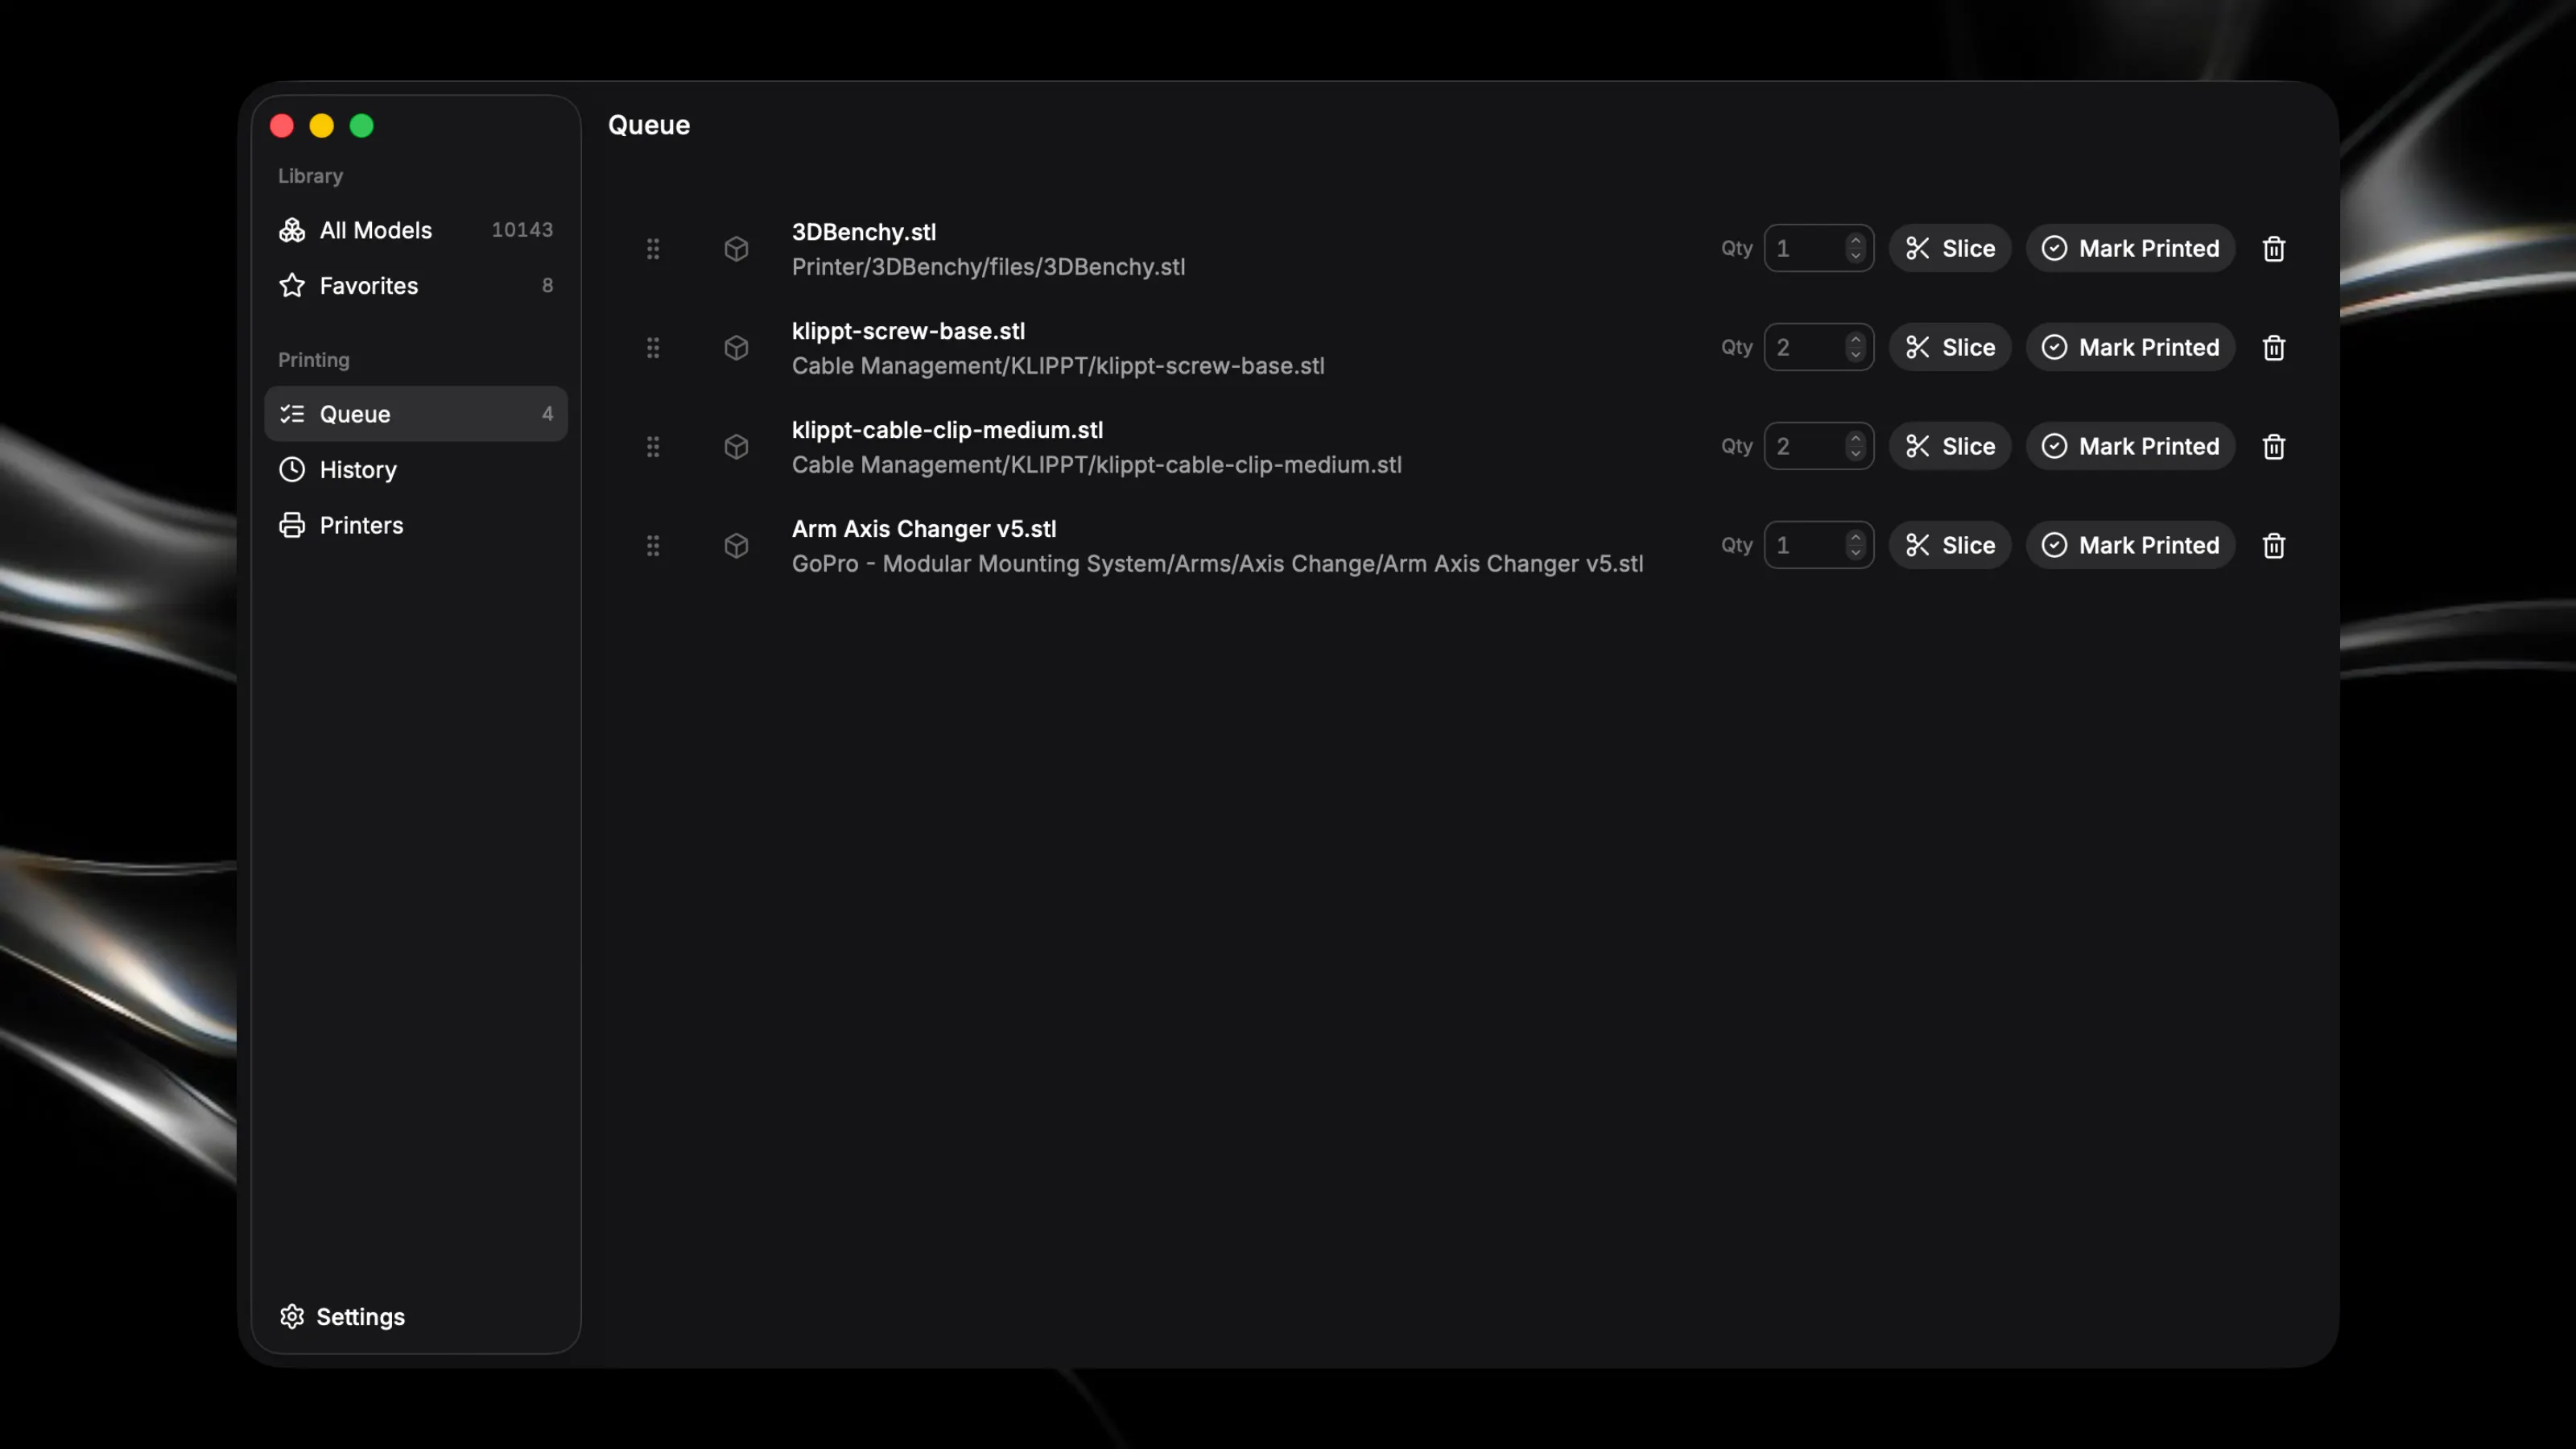Viewport: 2576px width, 1449px height.
Task: Open the Printers section
Action: [x=415, y=525]
